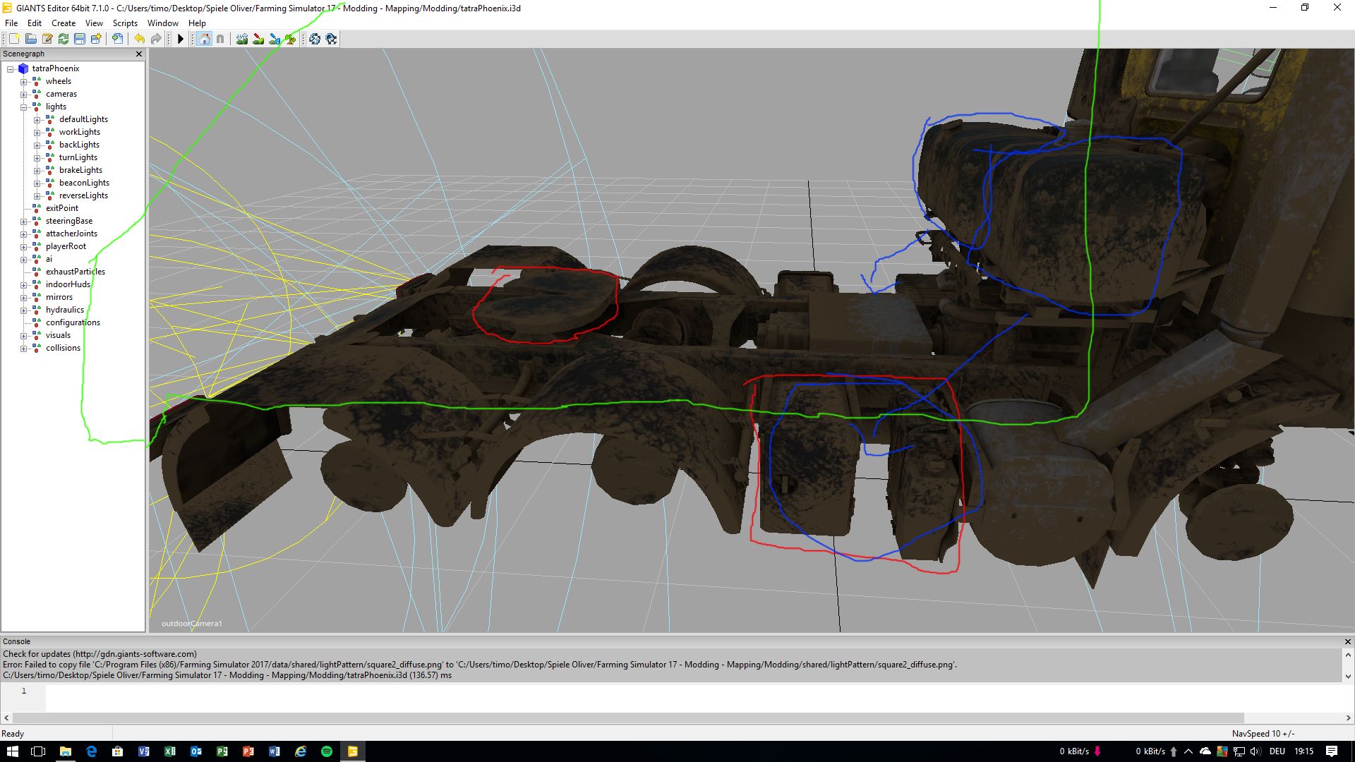Close the Scenegraph panel

(x=139, y=54)
